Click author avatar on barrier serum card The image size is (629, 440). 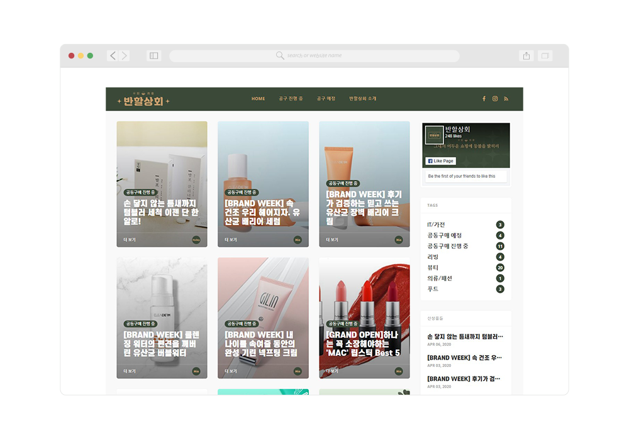[x=298, y=239]
